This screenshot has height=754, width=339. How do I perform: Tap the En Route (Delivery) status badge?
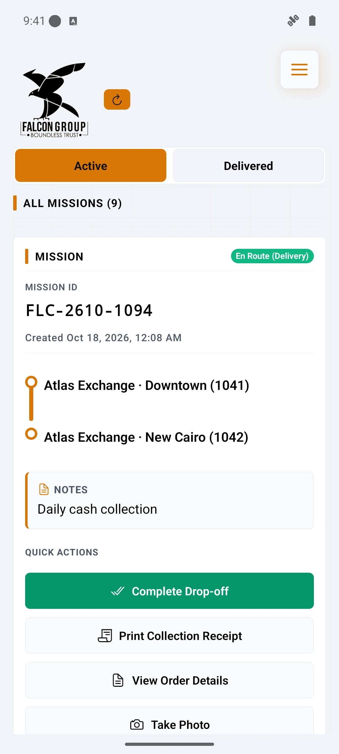(x=272, y=256)
